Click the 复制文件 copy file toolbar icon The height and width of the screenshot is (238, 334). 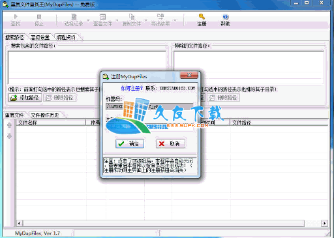click(x=132, y=17)
